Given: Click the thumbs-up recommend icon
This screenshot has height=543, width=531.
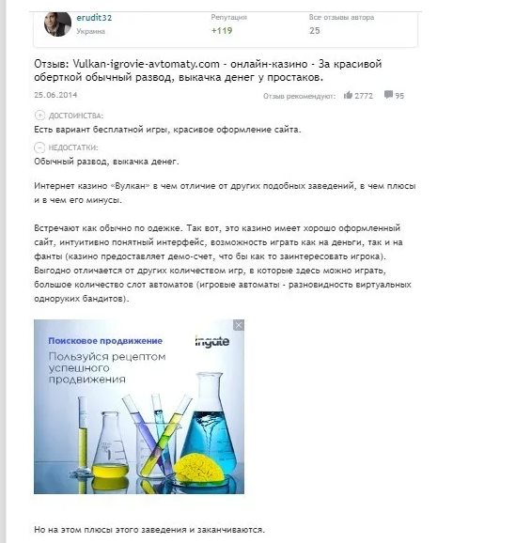Looking at the screenshot, I should [348, 95].
